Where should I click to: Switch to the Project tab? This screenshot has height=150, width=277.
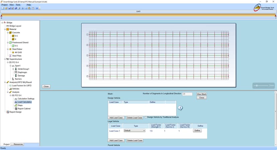click(x=6, y=144)
